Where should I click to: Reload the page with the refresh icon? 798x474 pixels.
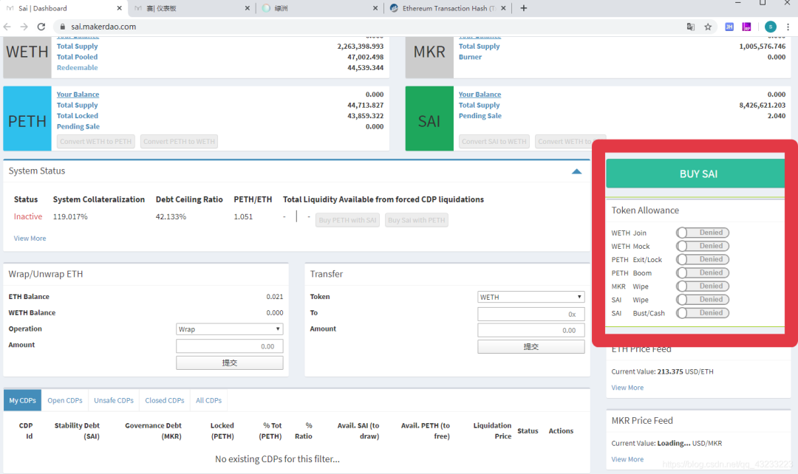[x=41, y=27]
